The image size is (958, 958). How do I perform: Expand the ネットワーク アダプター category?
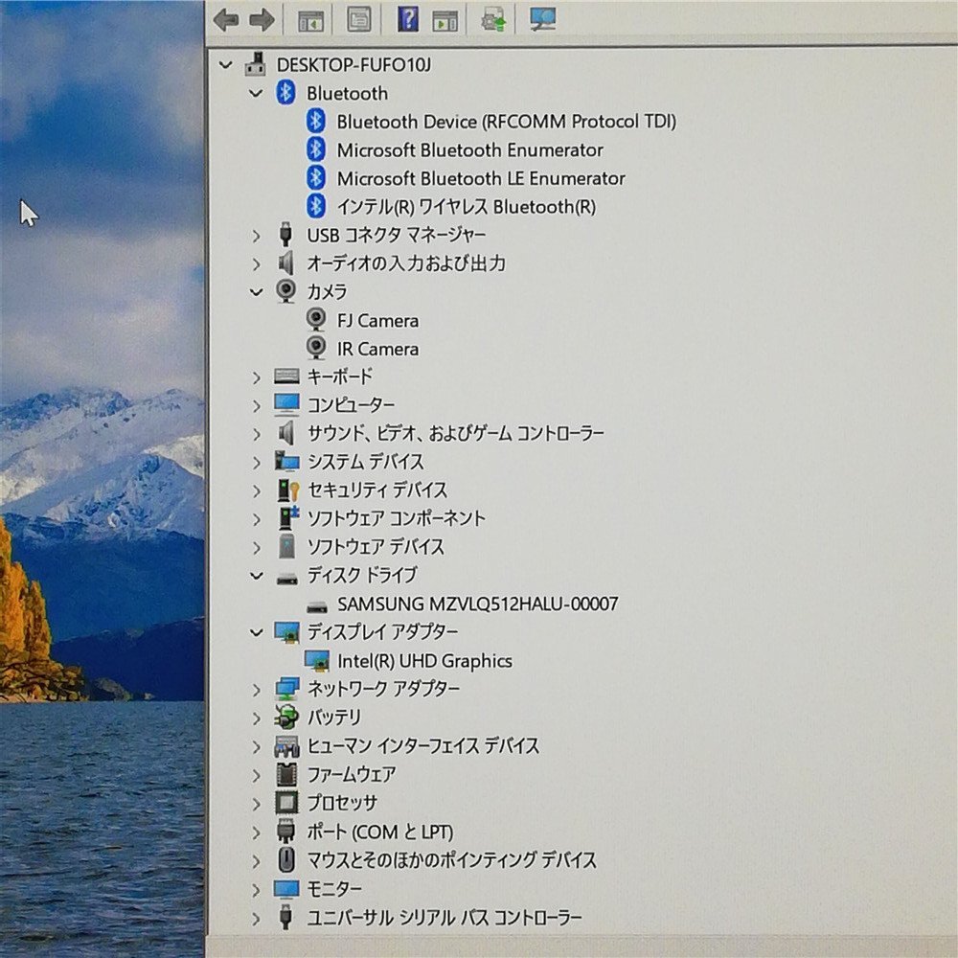[257, 690]
